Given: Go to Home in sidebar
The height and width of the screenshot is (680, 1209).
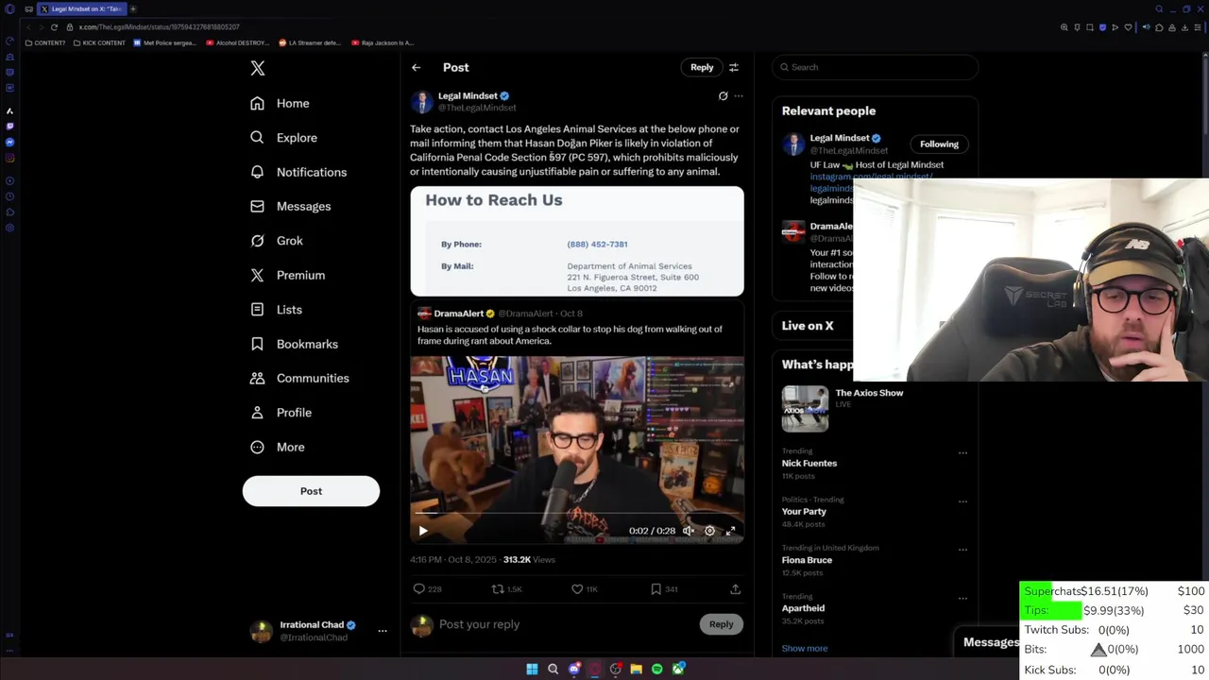Looking at the screenshot, I should (x=280, y=103).
